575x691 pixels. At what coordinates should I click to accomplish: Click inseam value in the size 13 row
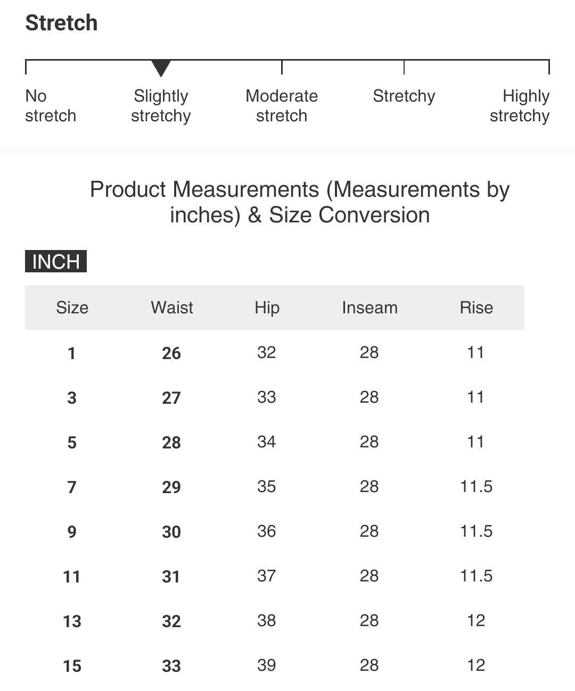pos(369,620)
